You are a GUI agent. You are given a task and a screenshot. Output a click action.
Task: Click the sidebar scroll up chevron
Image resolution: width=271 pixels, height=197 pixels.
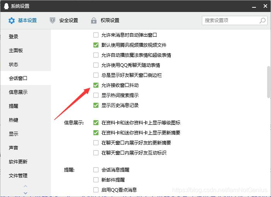[x=25, y=186]
